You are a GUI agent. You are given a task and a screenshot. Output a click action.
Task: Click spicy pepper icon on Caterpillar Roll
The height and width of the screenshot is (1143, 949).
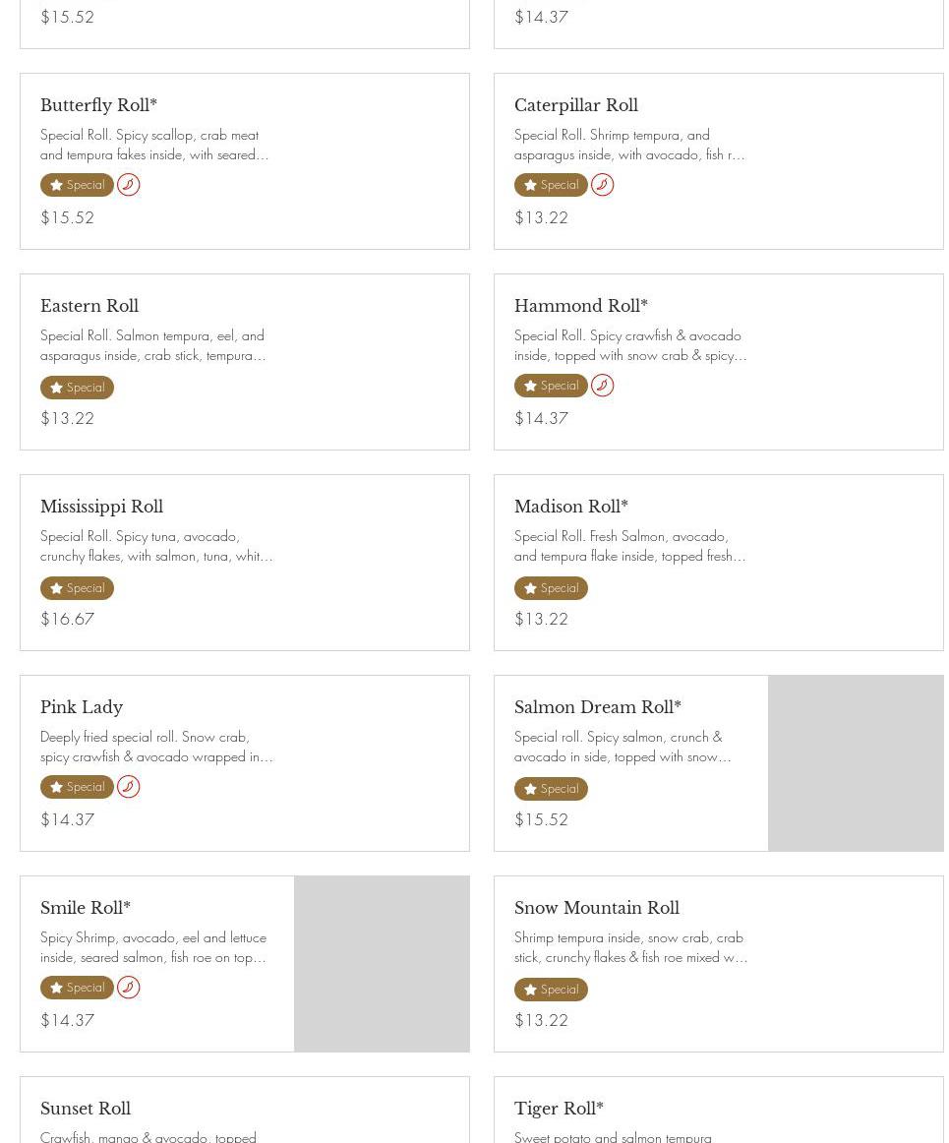click(x=603, y=185)
